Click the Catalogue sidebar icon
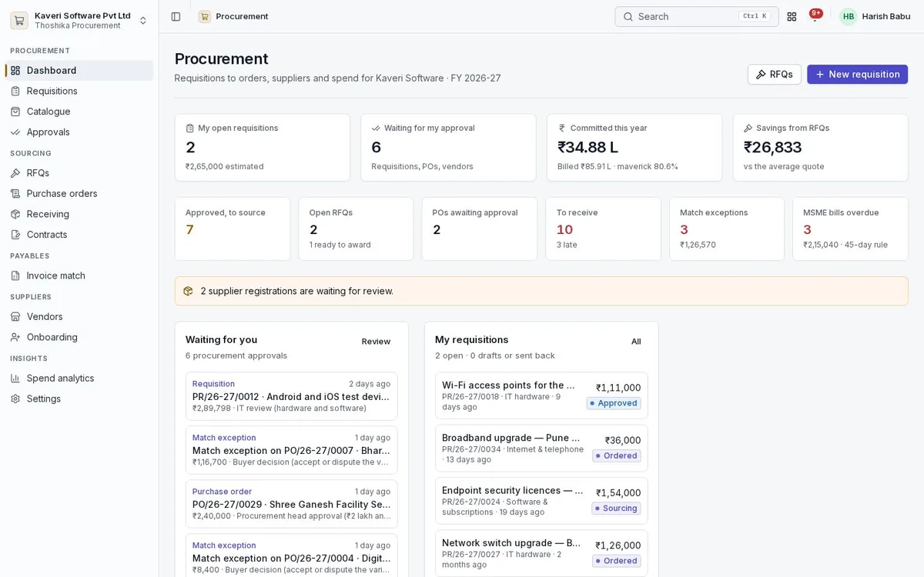The image size is (924, 577). click(15, 112)
